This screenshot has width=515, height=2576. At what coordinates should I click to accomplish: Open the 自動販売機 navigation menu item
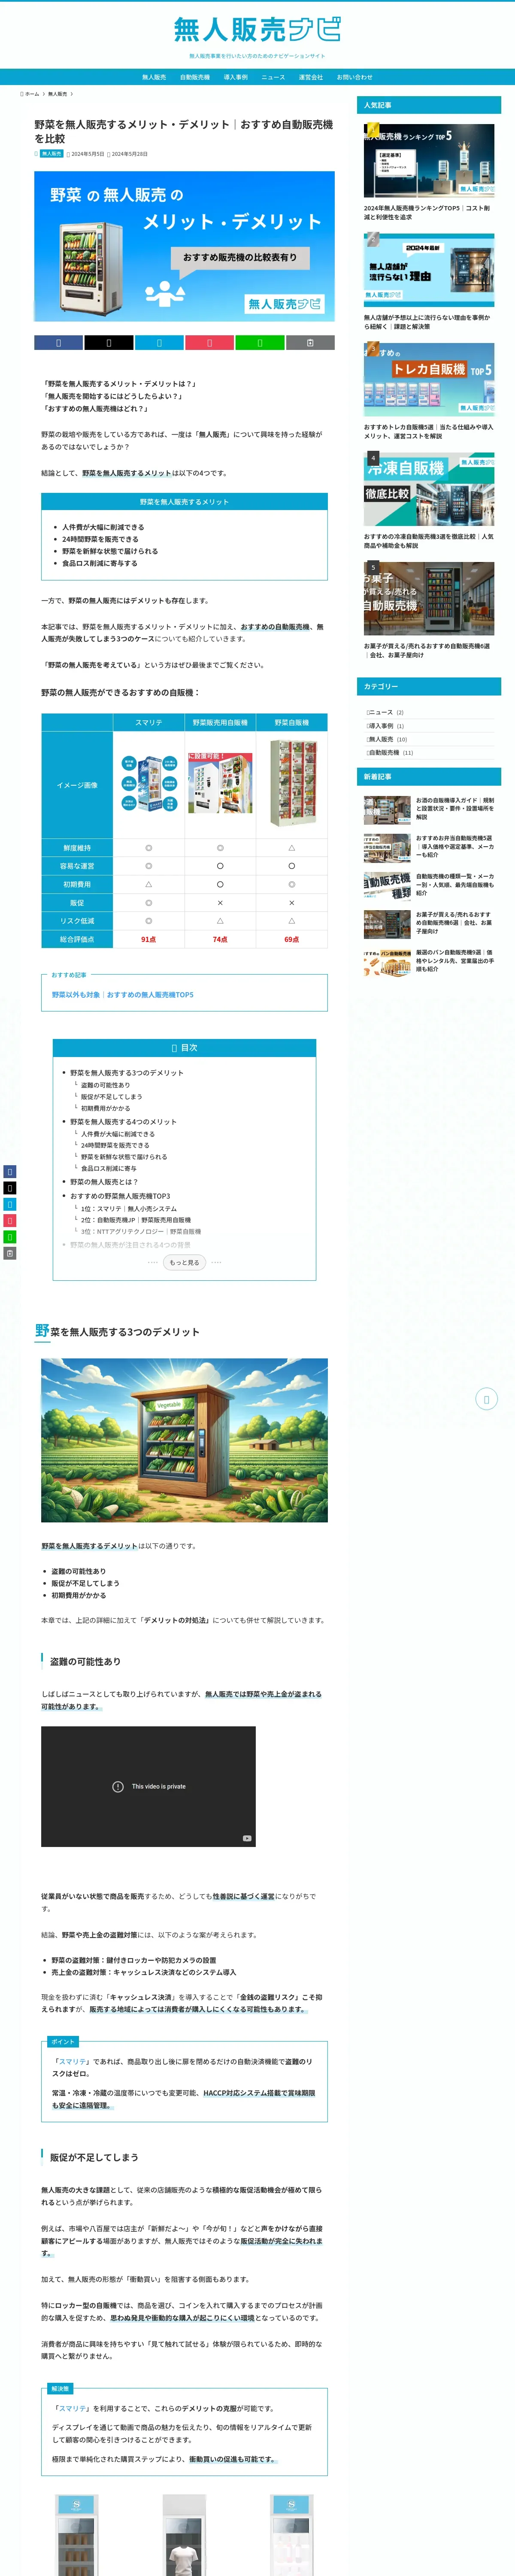[x=195, y=77]
